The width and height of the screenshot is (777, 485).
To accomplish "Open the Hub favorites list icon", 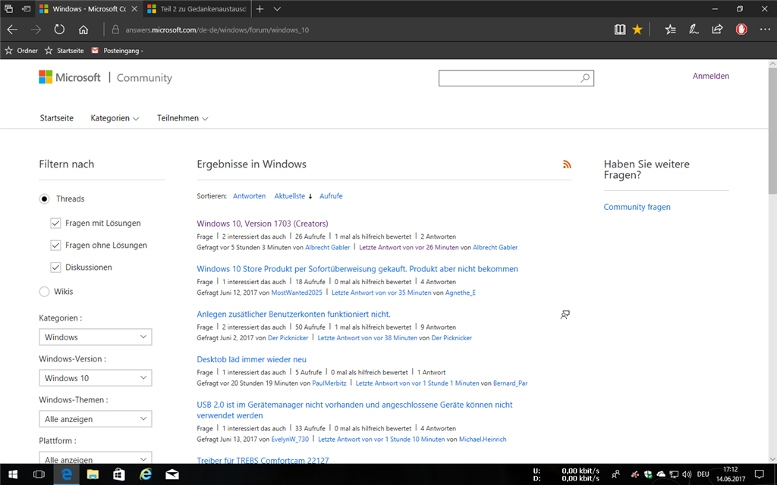I will click(671, 30).
